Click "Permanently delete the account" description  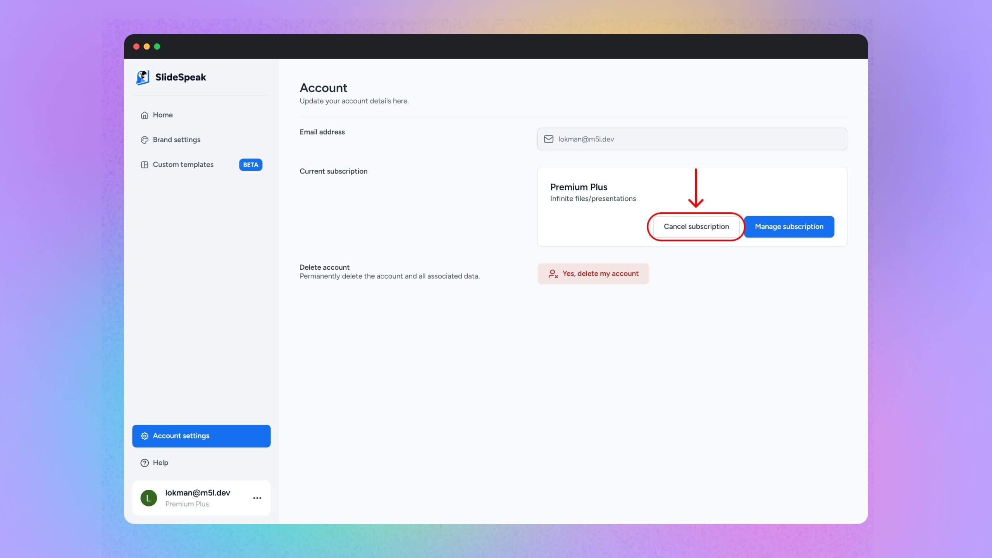pos(389,276)
